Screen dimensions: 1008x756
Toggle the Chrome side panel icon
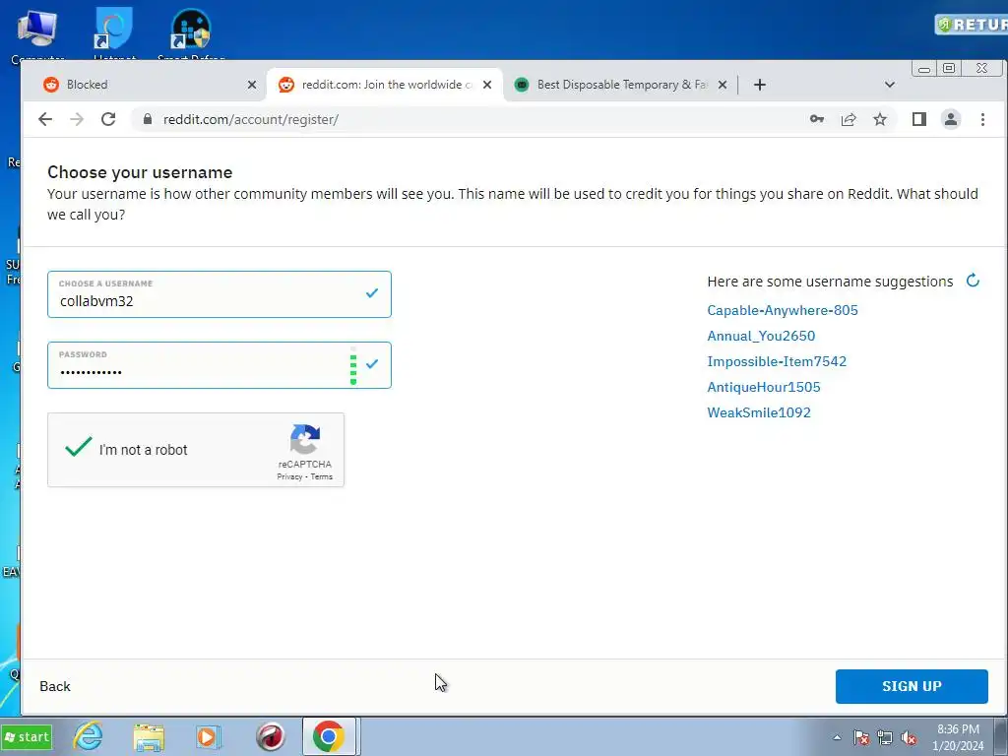[919, 119]
